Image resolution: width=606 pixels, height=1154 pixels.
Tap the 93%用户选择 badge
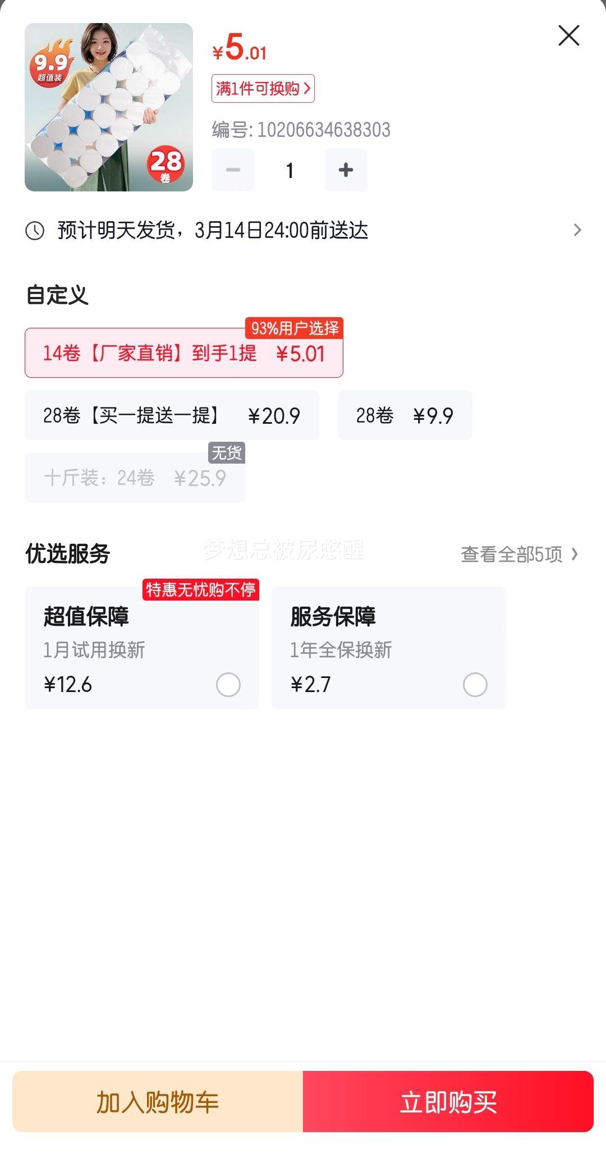[295, 328]
